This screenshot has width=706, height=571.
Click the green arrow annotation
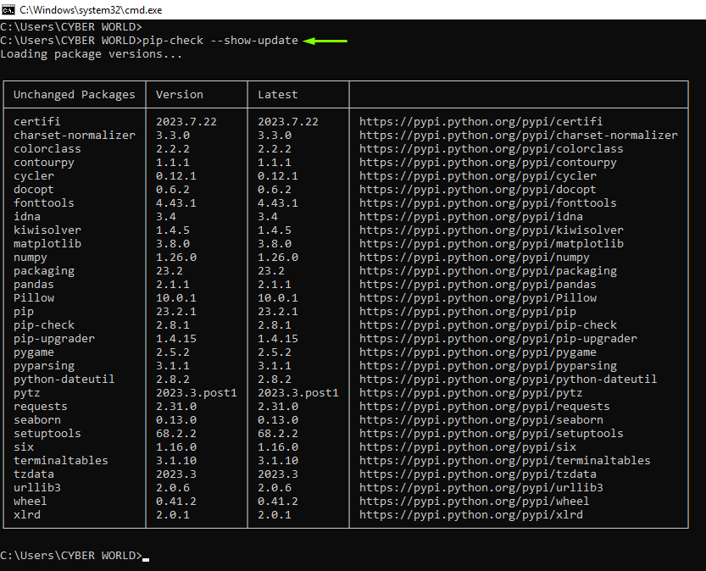[325, 41]
